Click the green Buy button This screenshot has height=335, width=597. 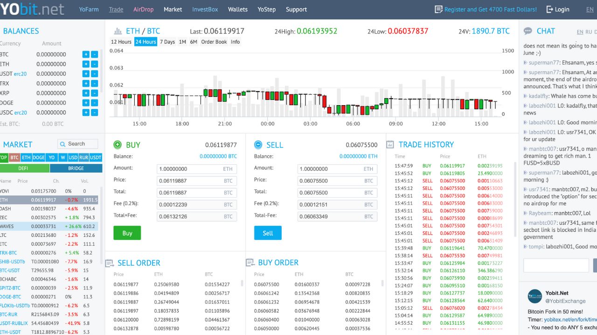[127, 233]
